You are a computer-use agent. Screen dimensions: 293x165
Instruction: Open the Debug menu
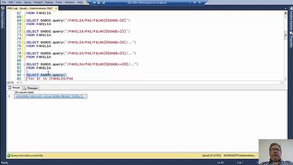49,2
